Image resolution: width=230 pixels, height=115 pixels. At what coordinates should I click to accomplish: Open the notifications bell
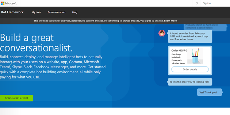coord(197,3)
